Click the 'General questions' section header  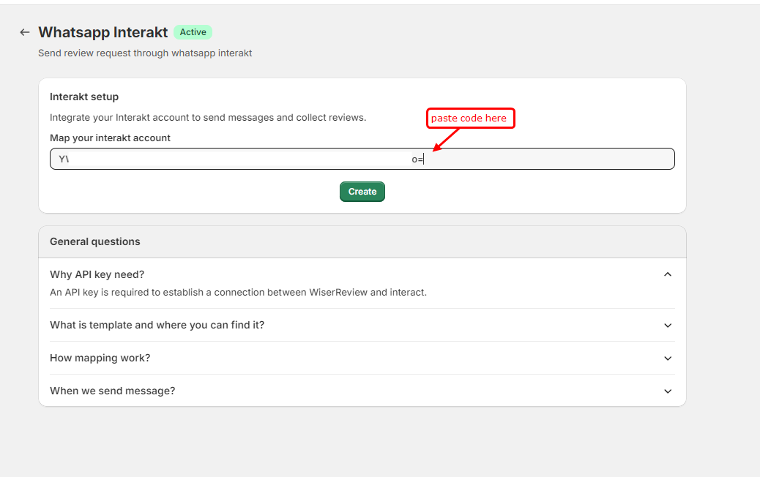click(x=95, y=241)
